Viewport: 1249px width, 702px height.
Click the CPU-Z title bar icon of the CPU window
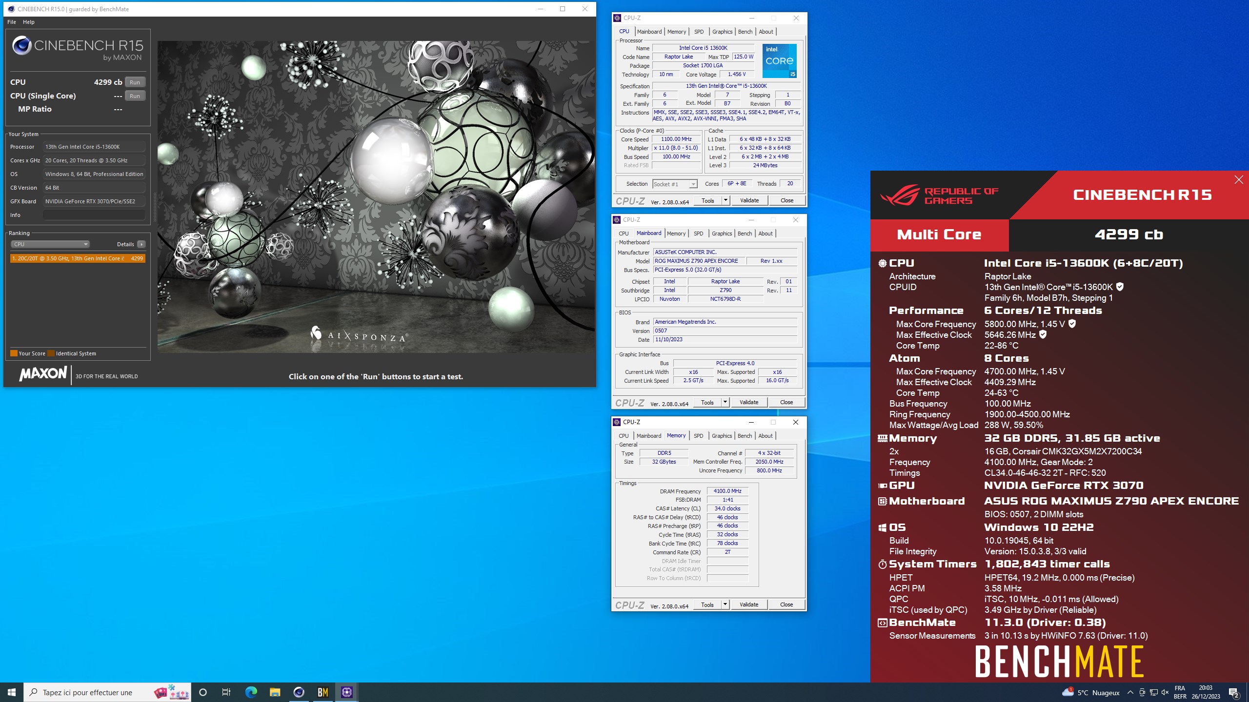[617, 18]
